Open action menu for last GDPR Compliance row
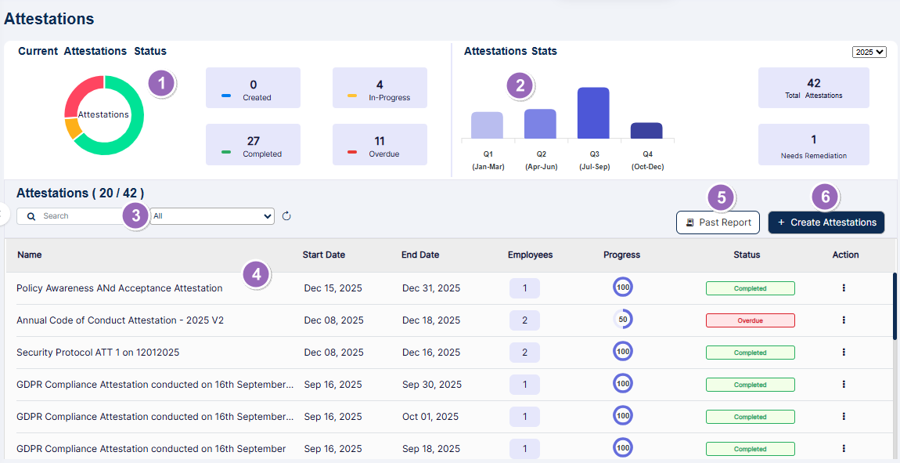Image resolution: width=900 pixels, height=463 pixels. [x=844, y=447]
